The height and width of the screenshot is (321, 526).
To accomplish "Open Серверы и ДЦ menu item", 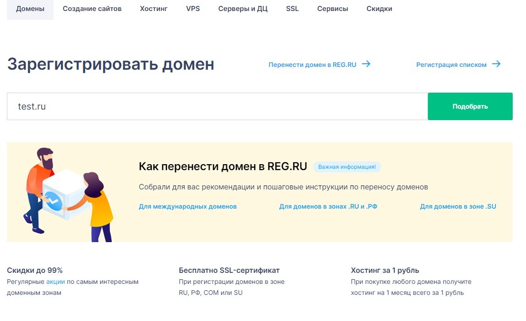I will [x=243, y=9].
